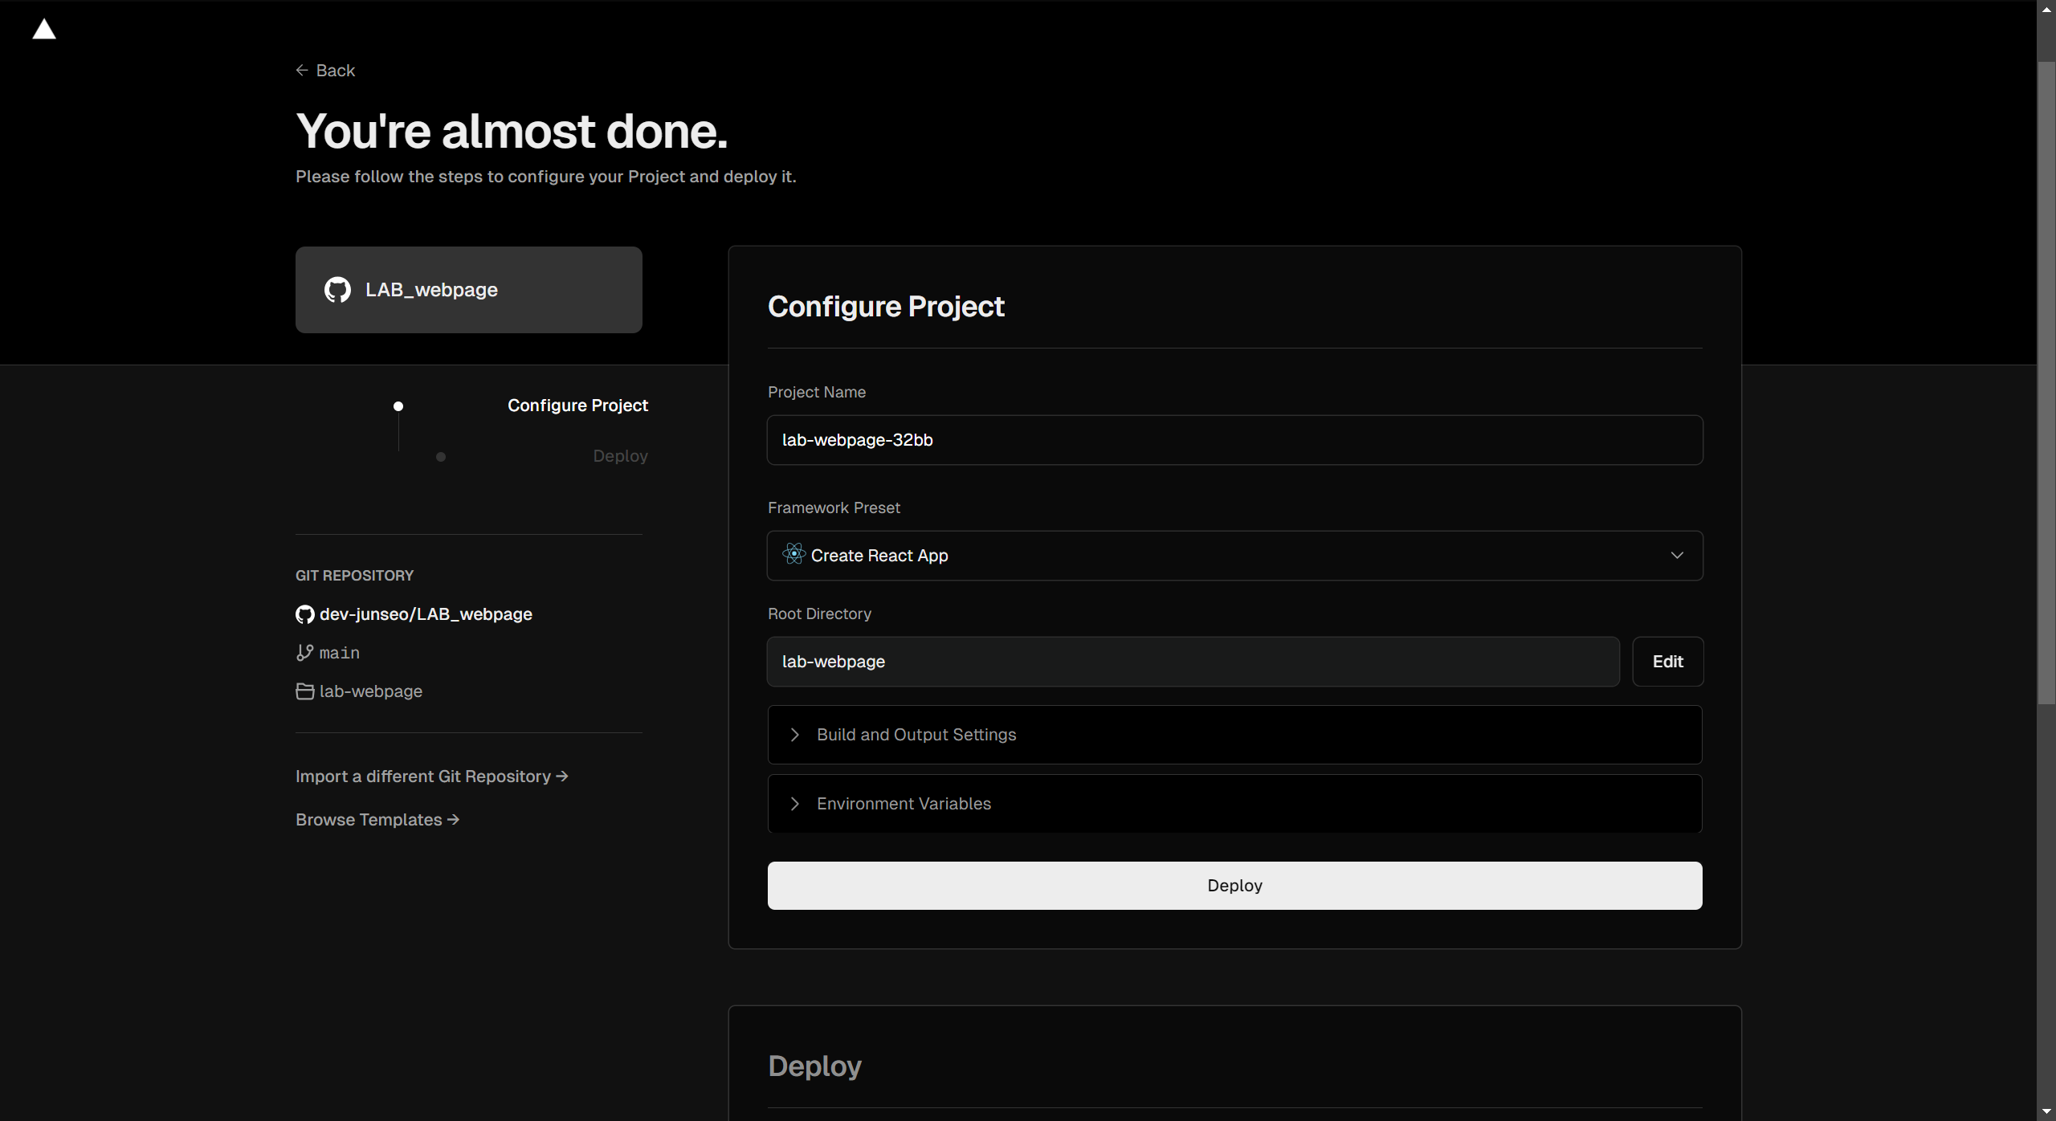Click the Configure Project step dot
2056x1121 pixels.
point(398,406)
